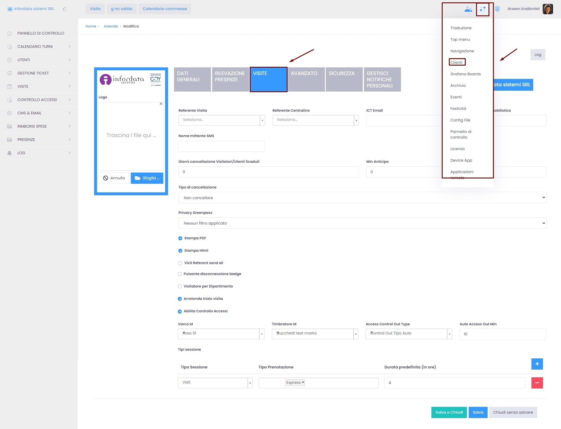Uncheck the Stampa PDF checkbox

tap(180, 238)
